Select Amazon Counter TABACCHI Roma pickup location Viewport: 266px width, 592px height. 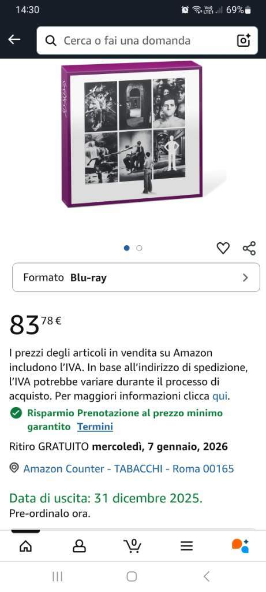(129, 469)
